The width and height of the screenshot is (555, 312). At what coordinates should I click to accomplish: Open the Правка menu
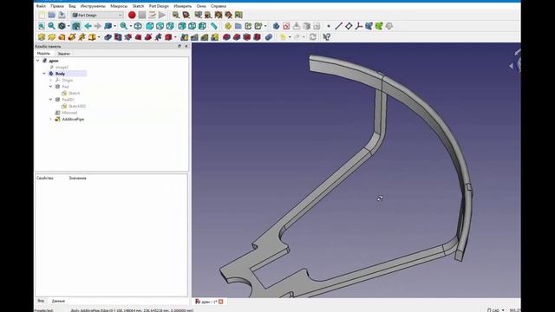point(57,6)
